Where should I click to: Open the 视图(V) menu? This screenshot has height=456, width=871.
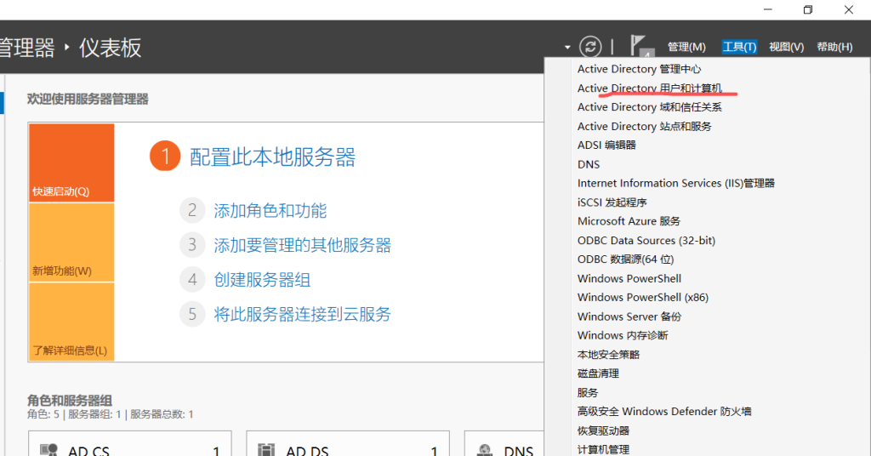point(786,47)
